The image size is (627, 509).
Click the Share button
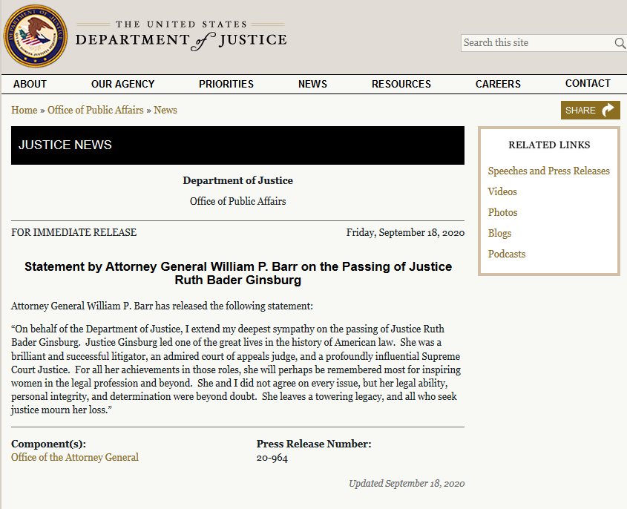tap(590, 110)
